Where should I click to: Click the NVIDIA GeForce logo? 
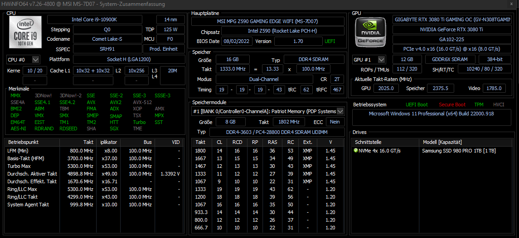point(370,32)
